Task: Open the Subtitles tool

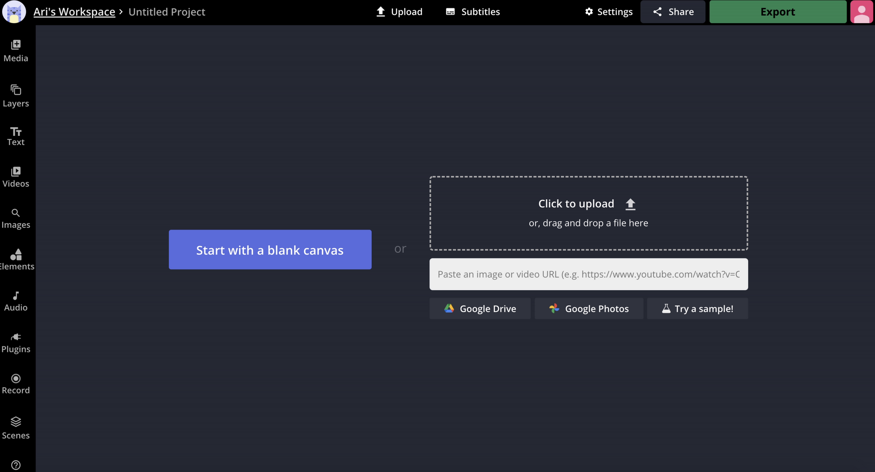Action: click(x=472, y=12)
